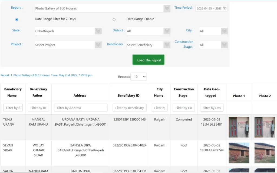Select Date Range Filter for 7 Days radio
The image size is (277, 173).
pos(17,19)
